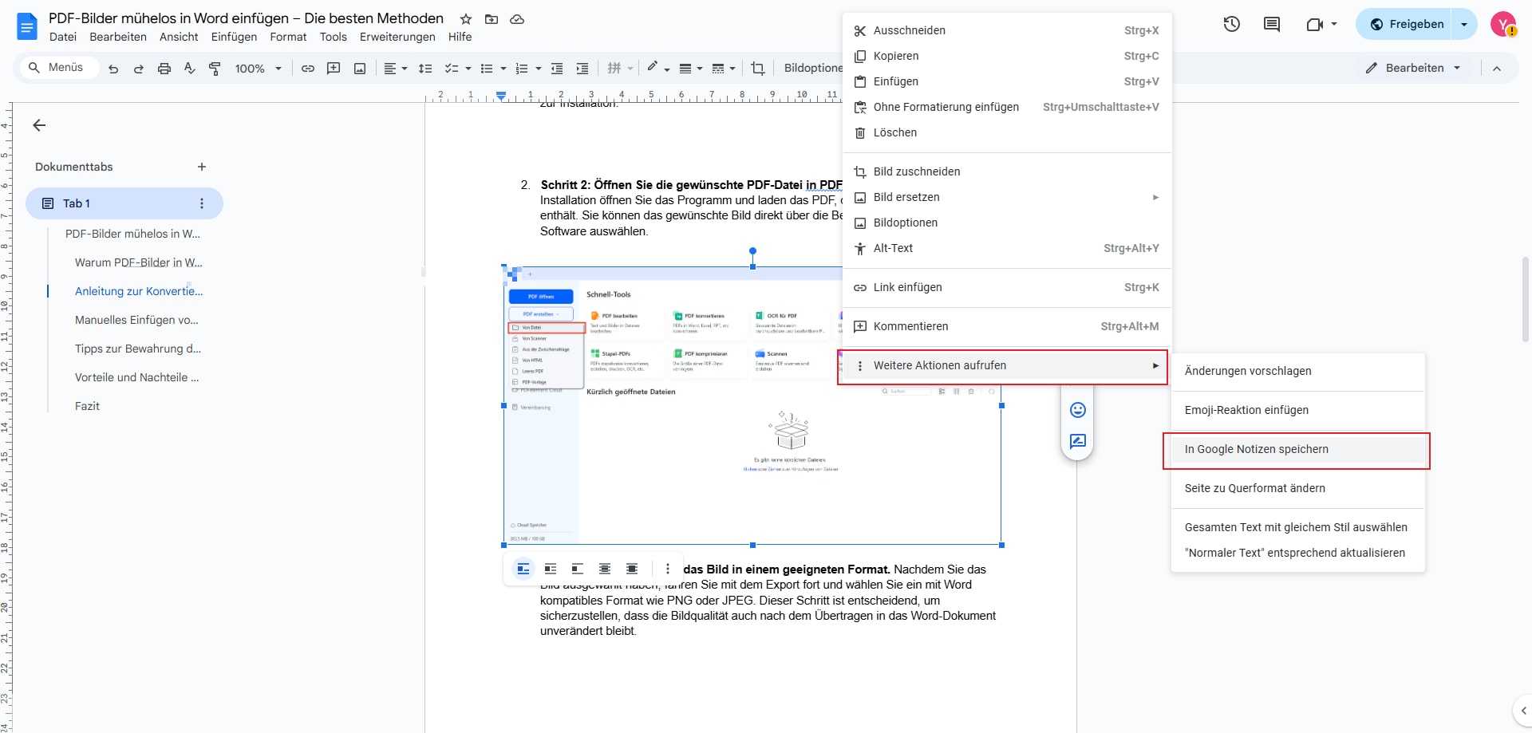Open the comments history icon
This screenshot has width=1532, height=733.
pos(1272,25)
